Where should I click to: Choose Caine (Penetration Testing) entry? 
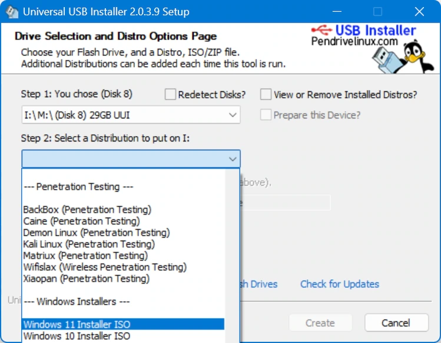[x=124, y=221]
